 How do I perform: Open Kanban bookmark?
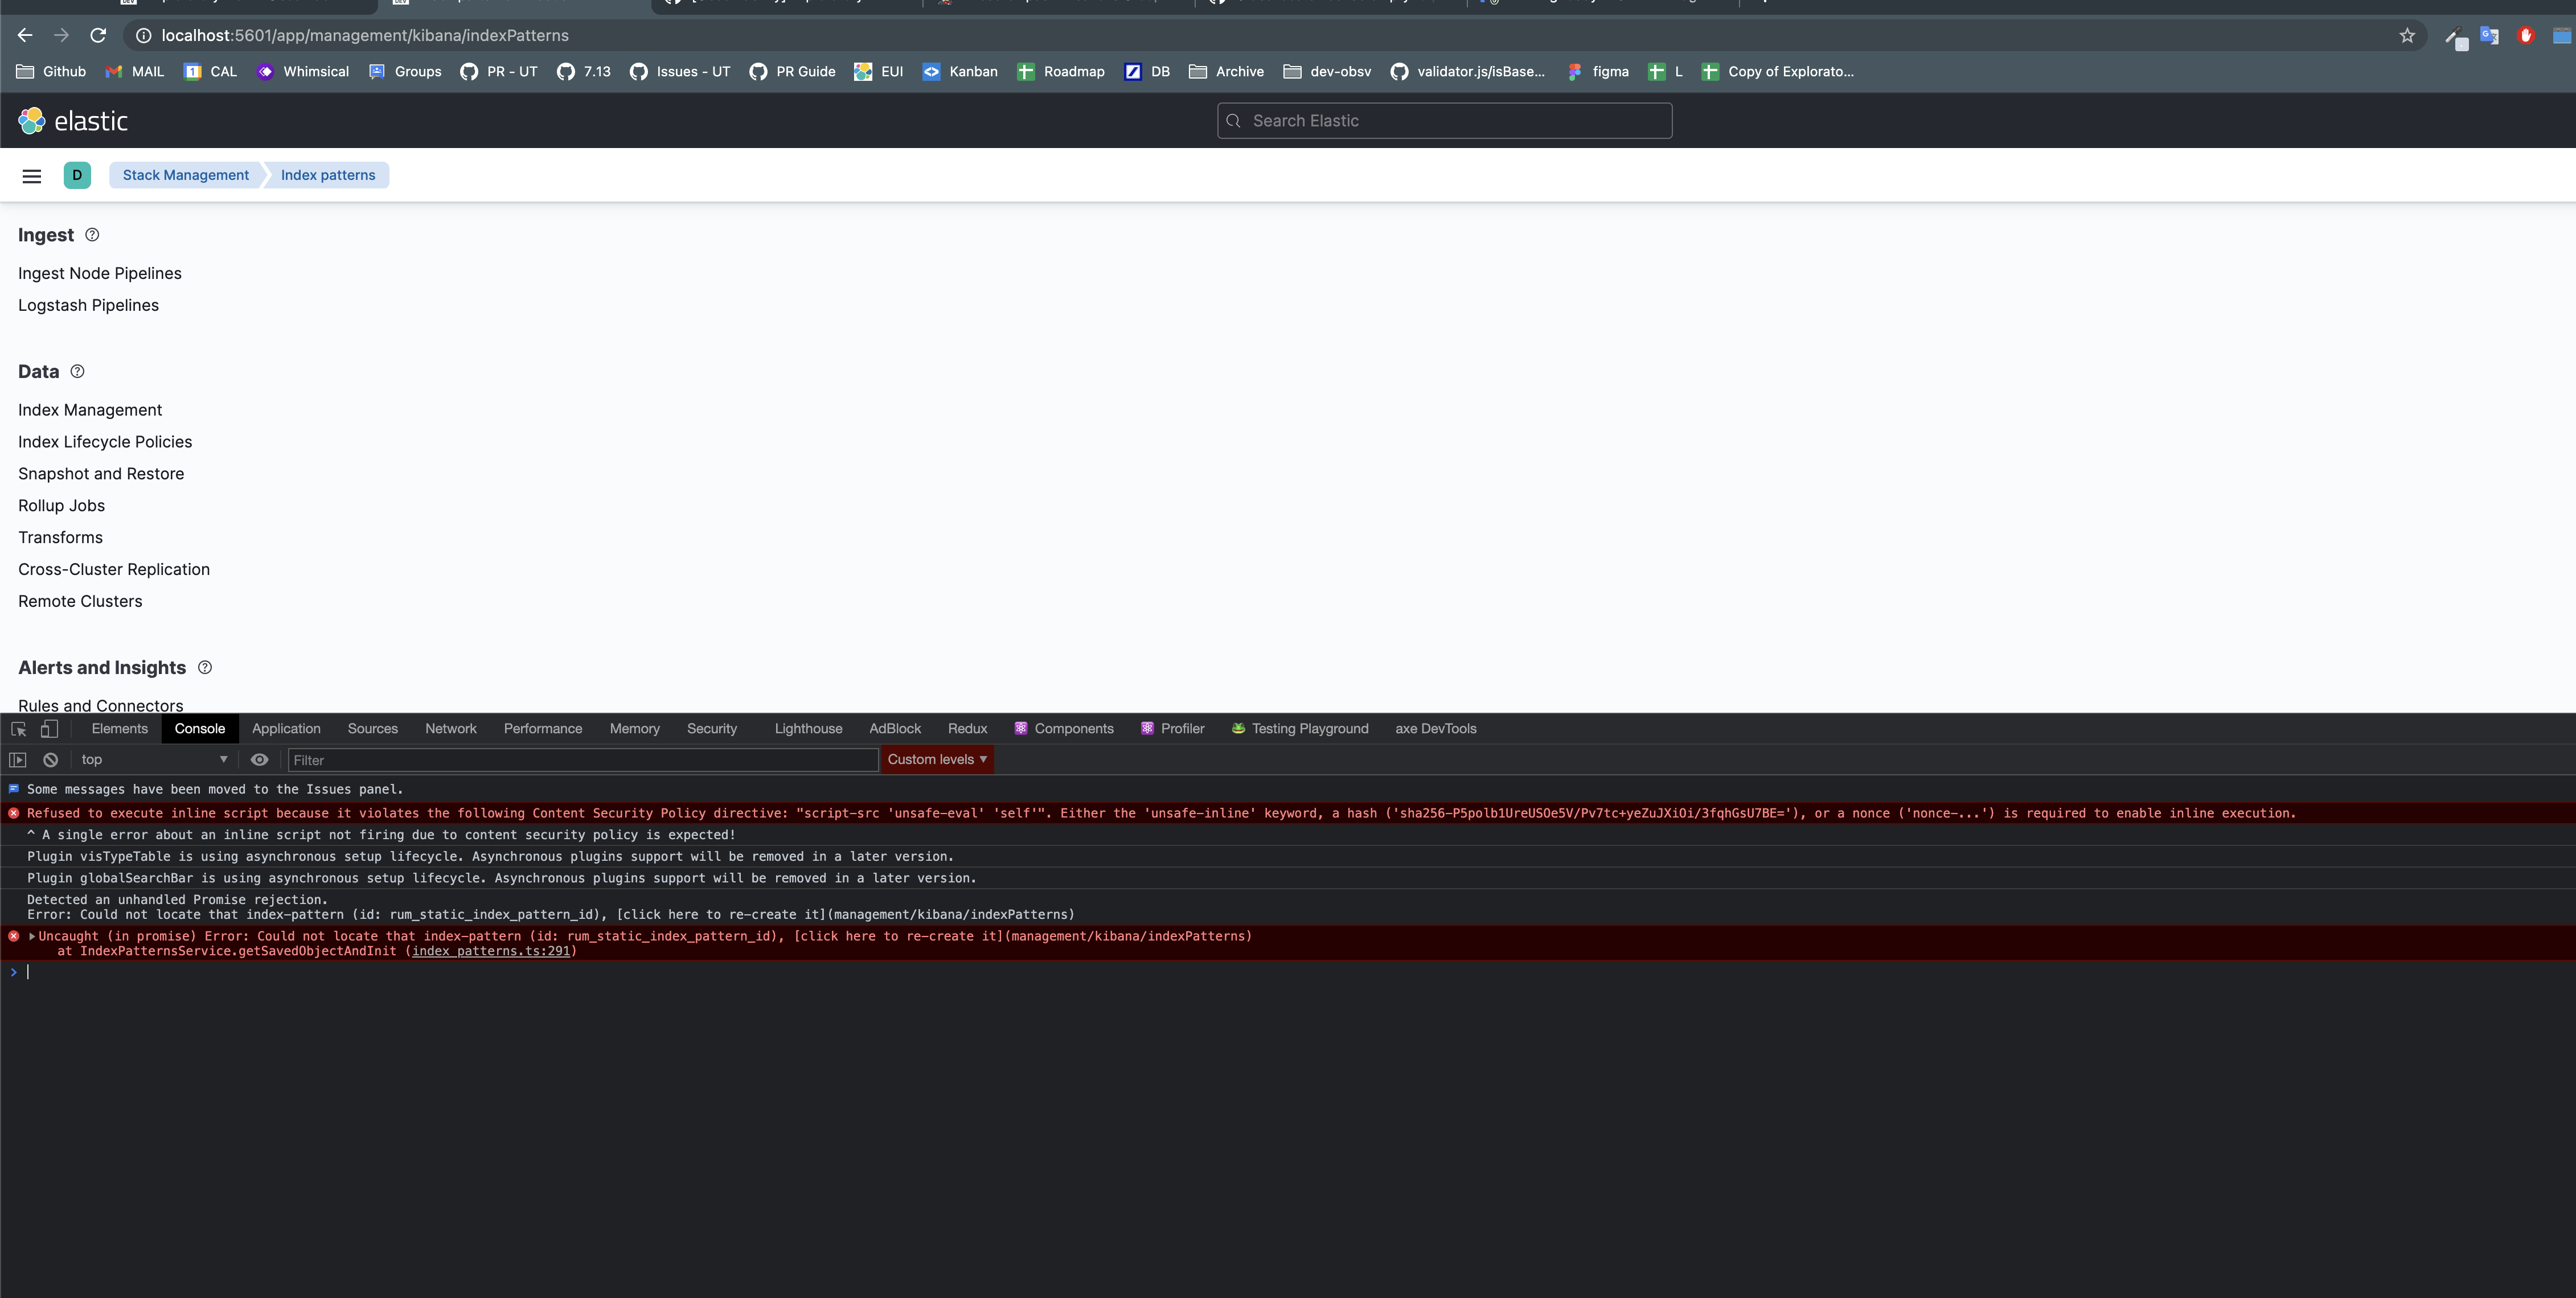coord(960,71)
